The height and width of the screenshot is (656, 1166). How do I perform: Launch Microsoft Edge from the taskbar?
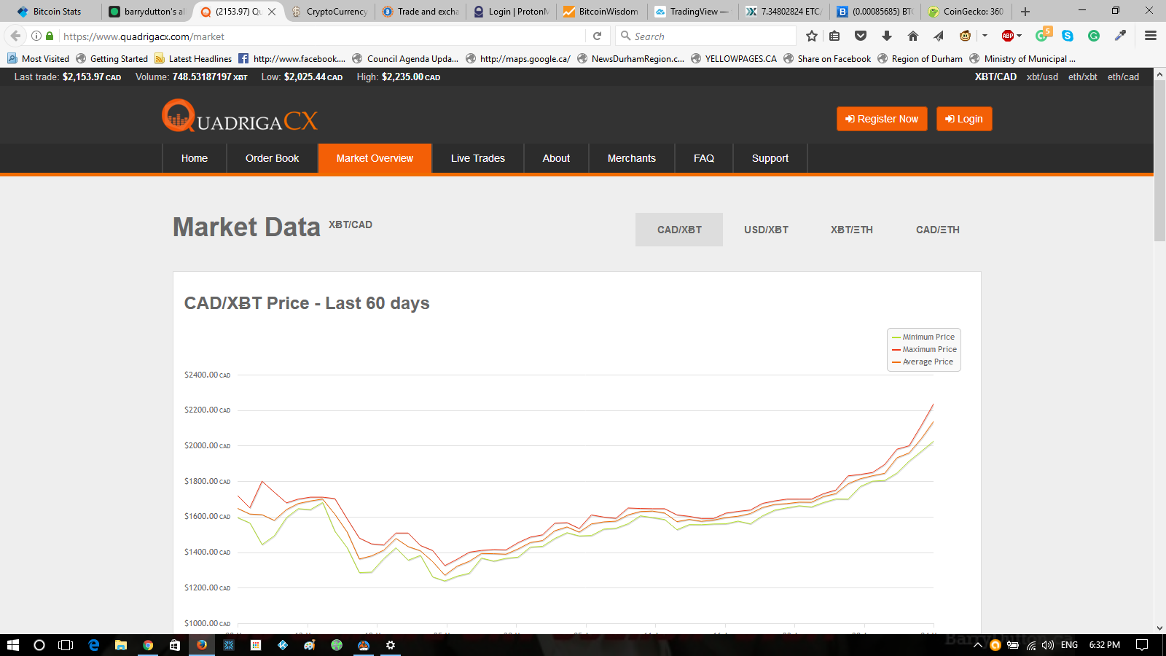(93, 645)
